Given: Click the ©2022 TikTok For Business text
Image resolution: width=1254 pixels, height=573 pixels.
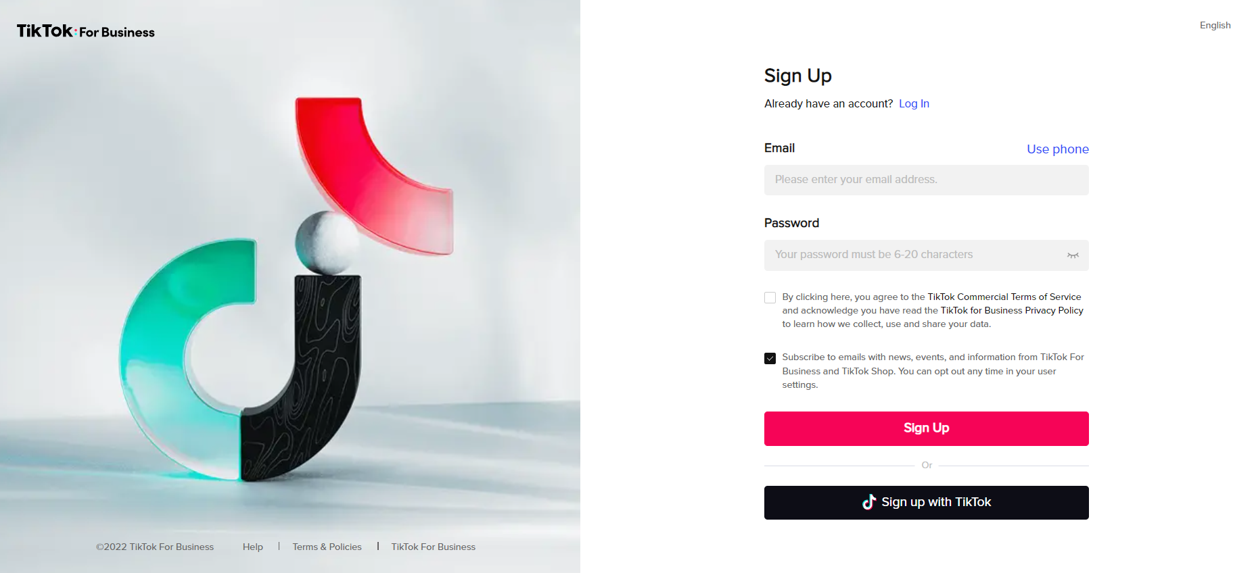Looking at the screenshot, I should point(155,547).
